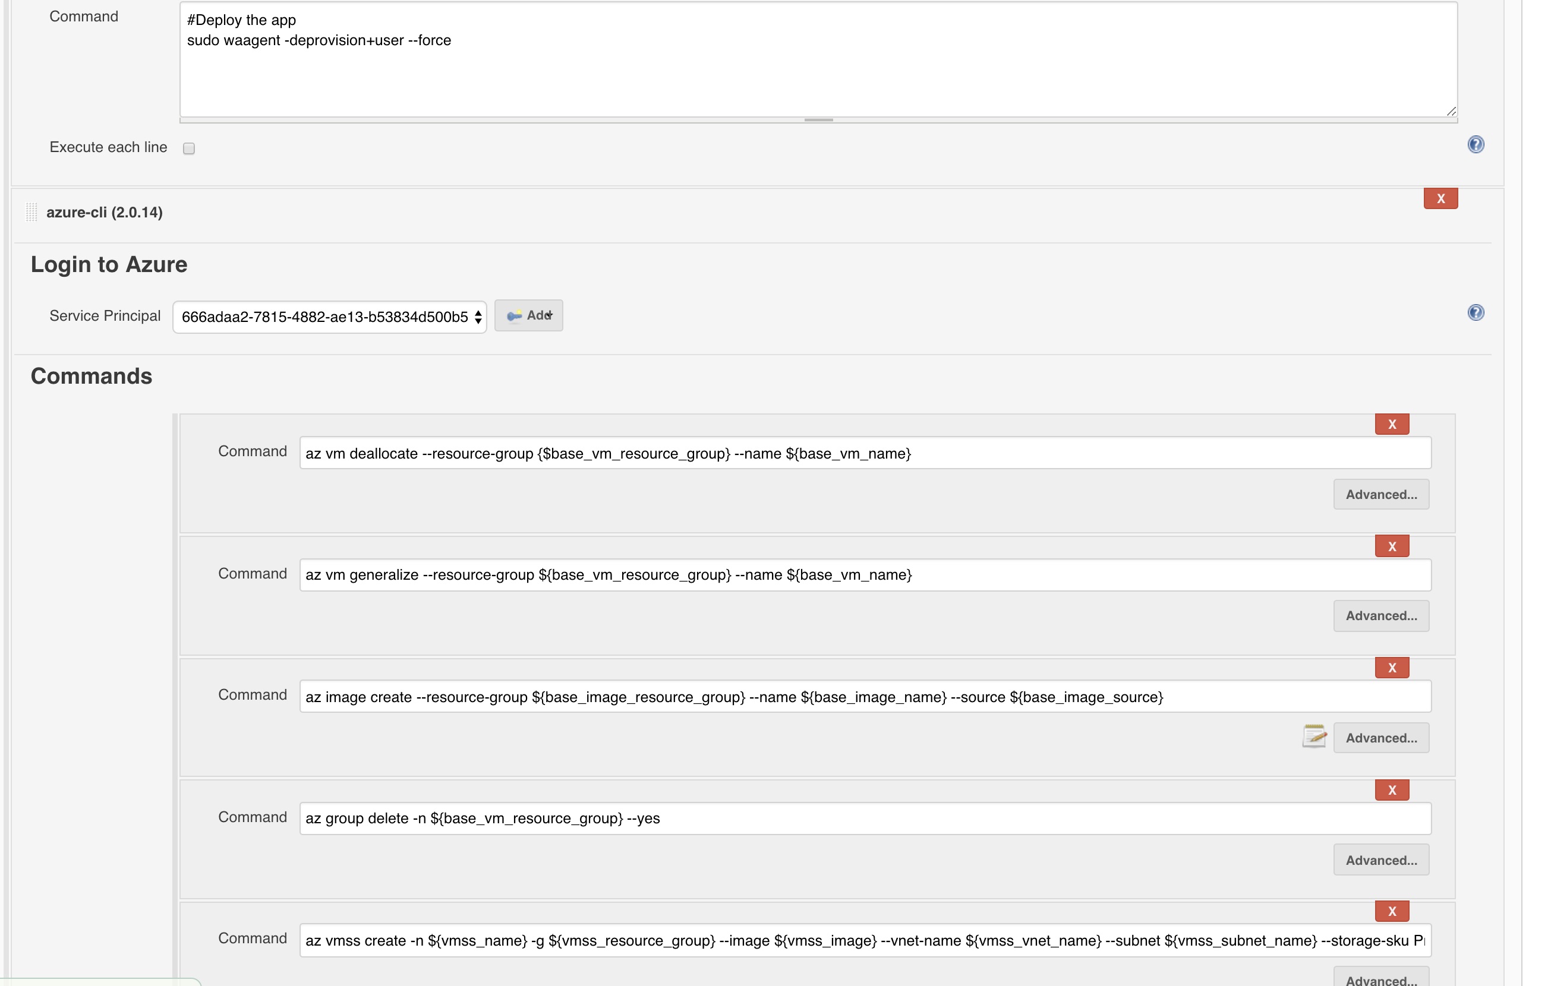Screen dimensions: 1551x986
Task: Edit the az image create command field
Action: point(865,697)
